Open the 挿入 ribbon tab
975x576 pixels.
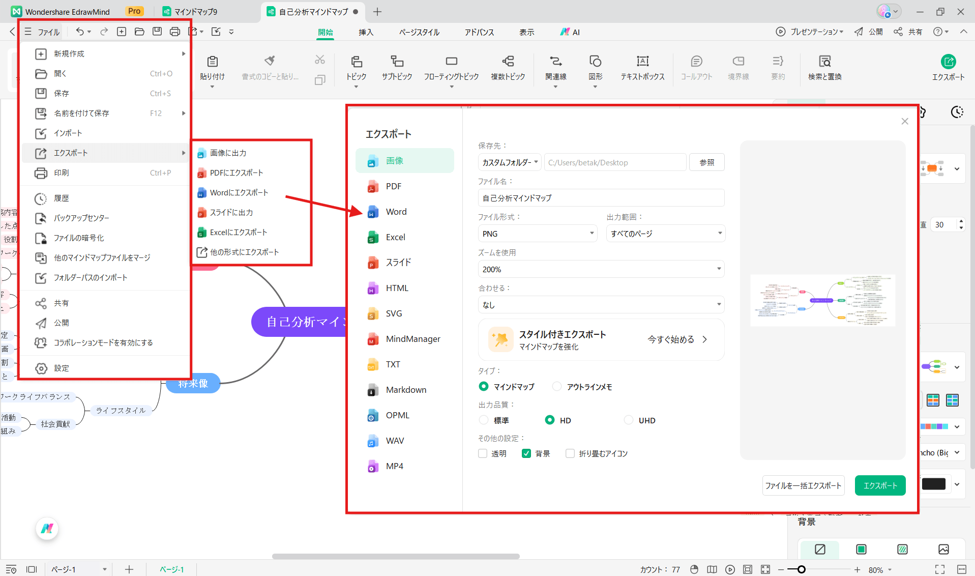366,32
